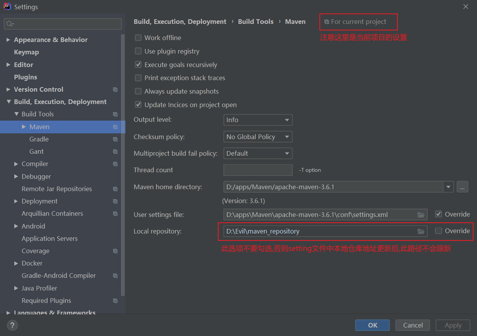Open the Output level dropdown
This screenshot has height=336, width=477.
click(258, 120)
